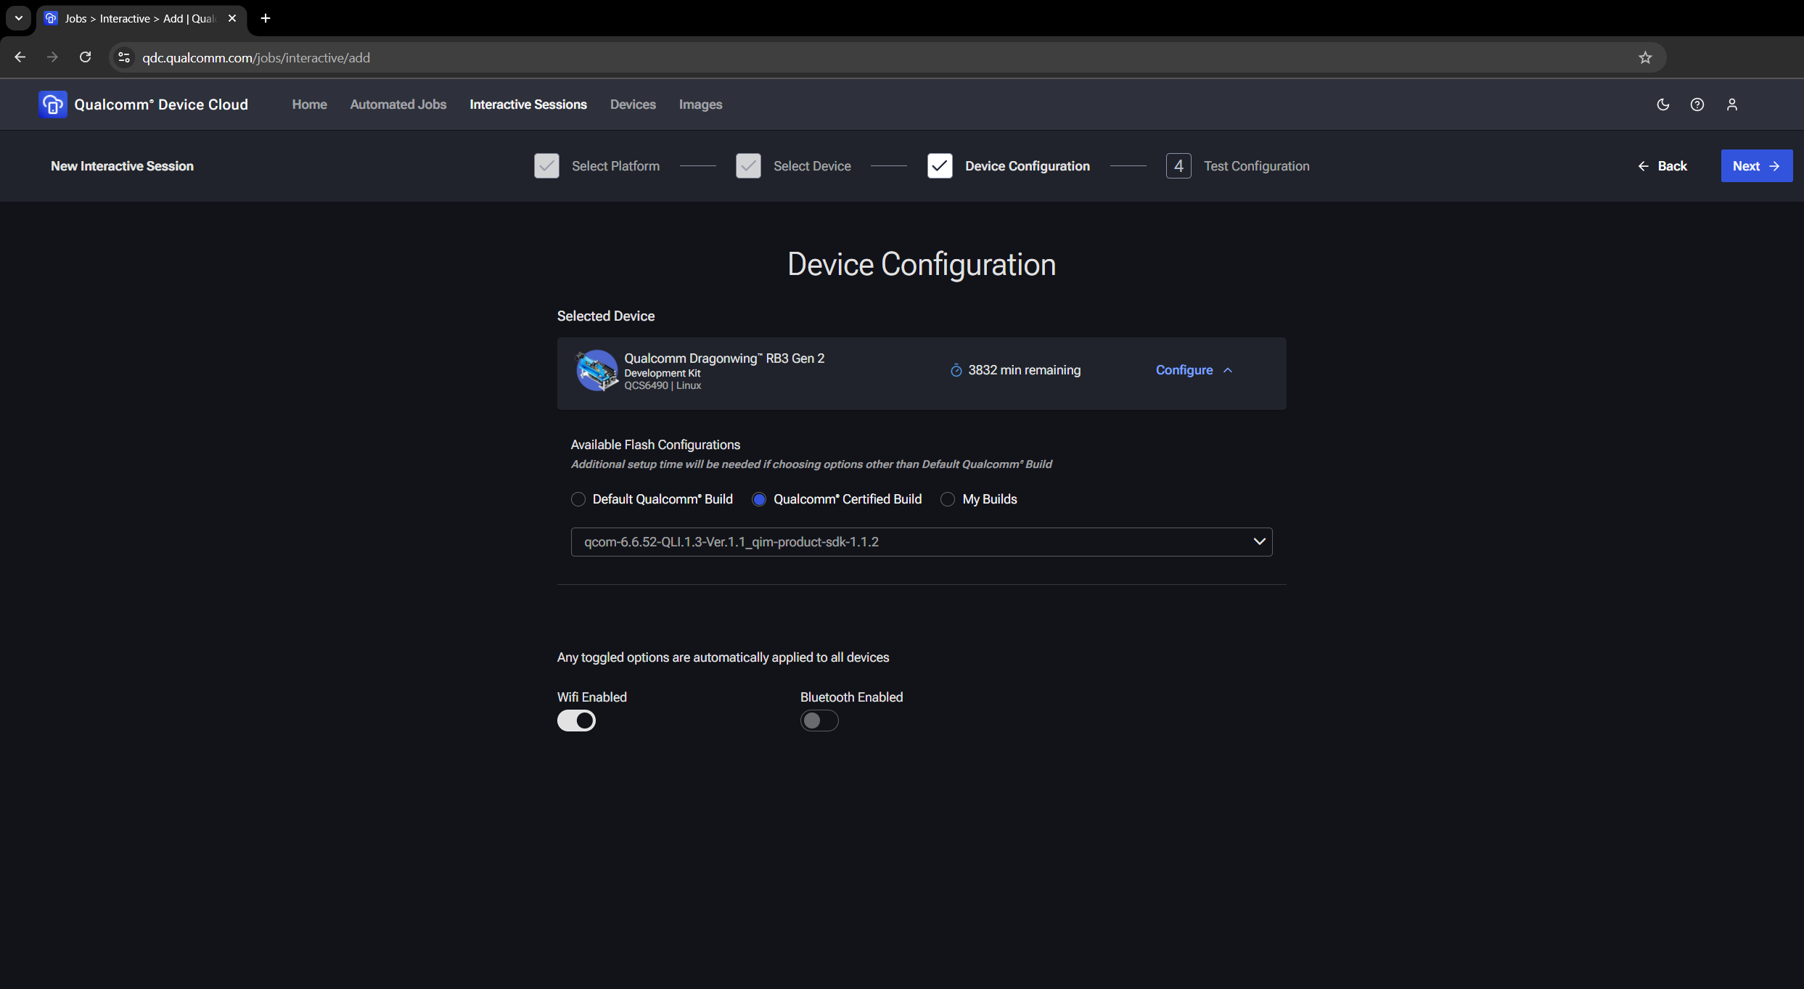
Task: Disable the Wifi Enabled toggle
Action: [576, 721]
